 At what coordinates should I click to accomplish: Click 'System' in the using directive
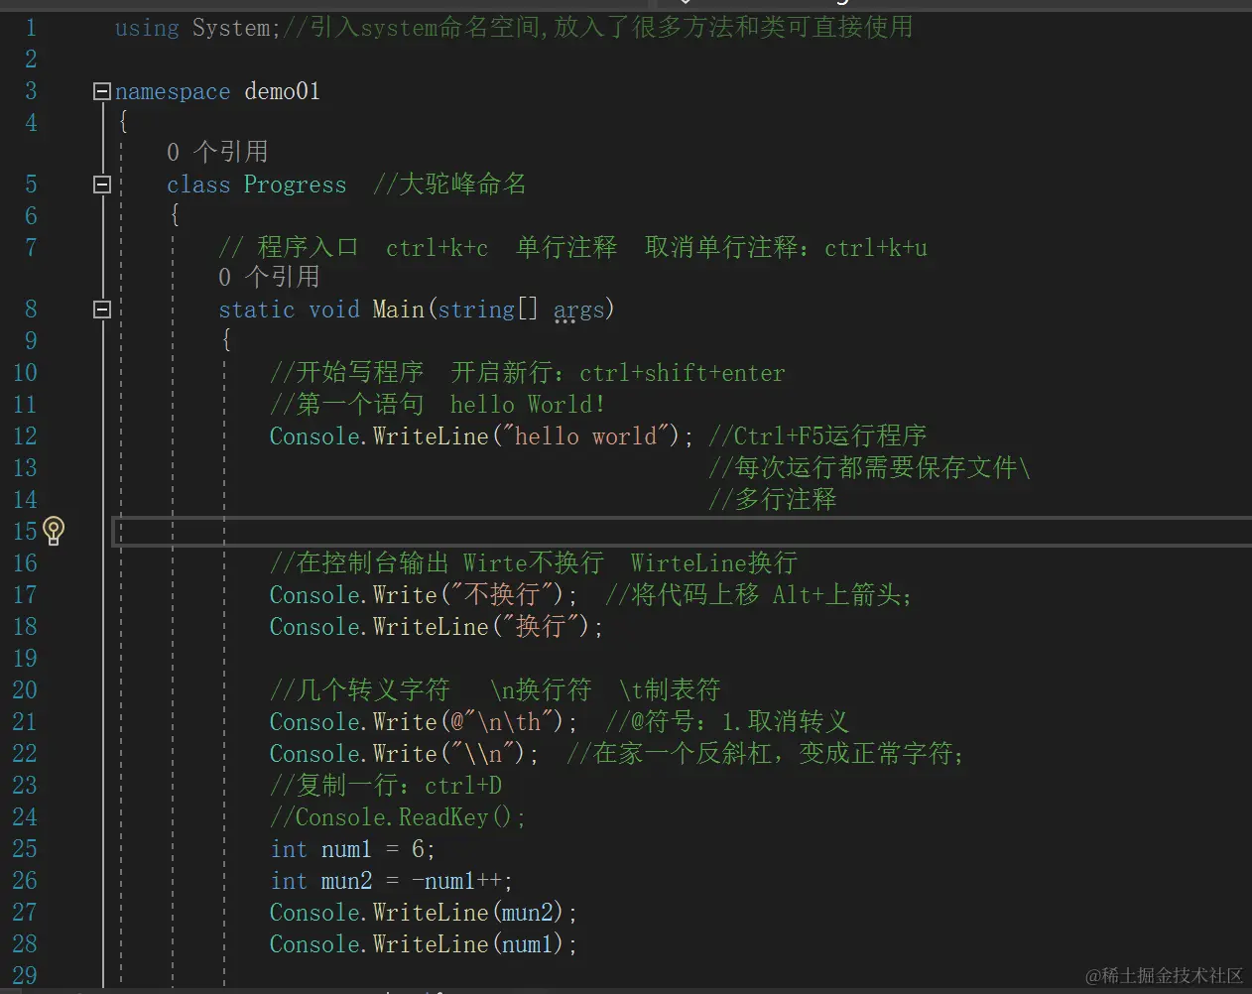click(x=230, y=28)
